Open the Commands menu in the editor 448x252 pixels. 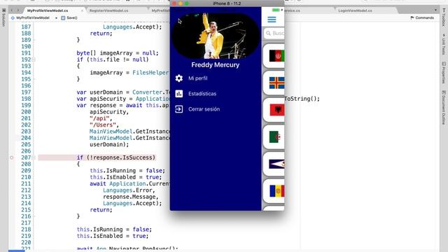pyautogui.click(x=422, y=17)
